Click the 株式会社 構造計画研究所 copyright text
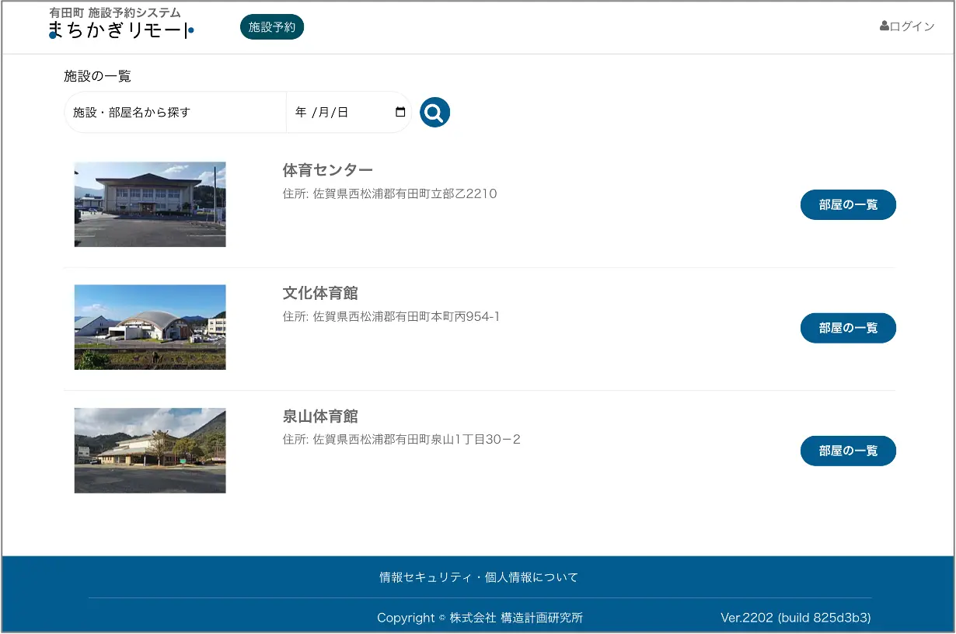 [x=515, y=618]
